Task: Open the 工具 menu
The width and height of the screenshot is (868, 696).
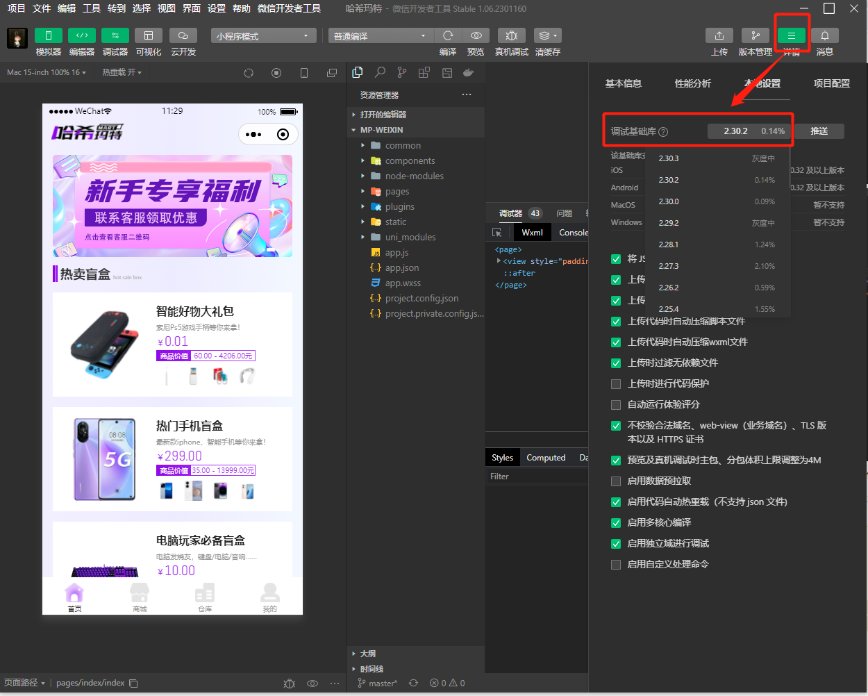Action: 92,8
